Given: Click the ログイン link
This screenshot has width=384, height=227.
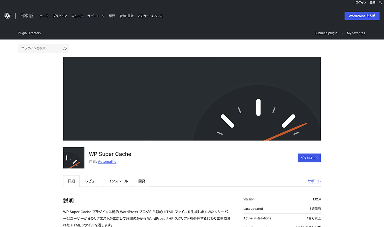Looking at the screenshot, I should point(361,3).
